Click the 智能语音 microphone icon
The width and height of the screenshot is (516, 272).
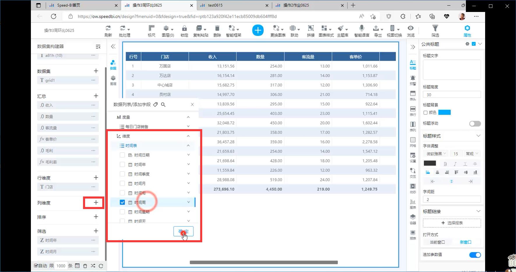coord(362,28)
